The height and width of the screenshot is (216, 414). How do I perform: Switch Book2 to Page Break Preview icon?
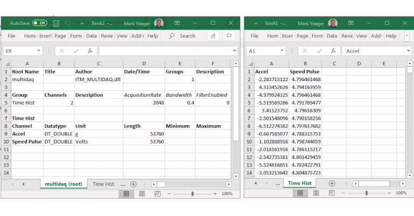(157, 194)
